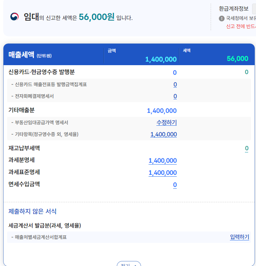The image size is (256, 266).
Task: Click the 환급계좌정보 input field
Action: click(254, 9)
